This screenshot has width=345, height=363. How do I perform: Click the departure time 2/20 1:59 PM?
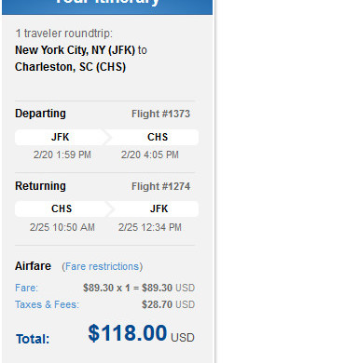[x=62, y=155]
